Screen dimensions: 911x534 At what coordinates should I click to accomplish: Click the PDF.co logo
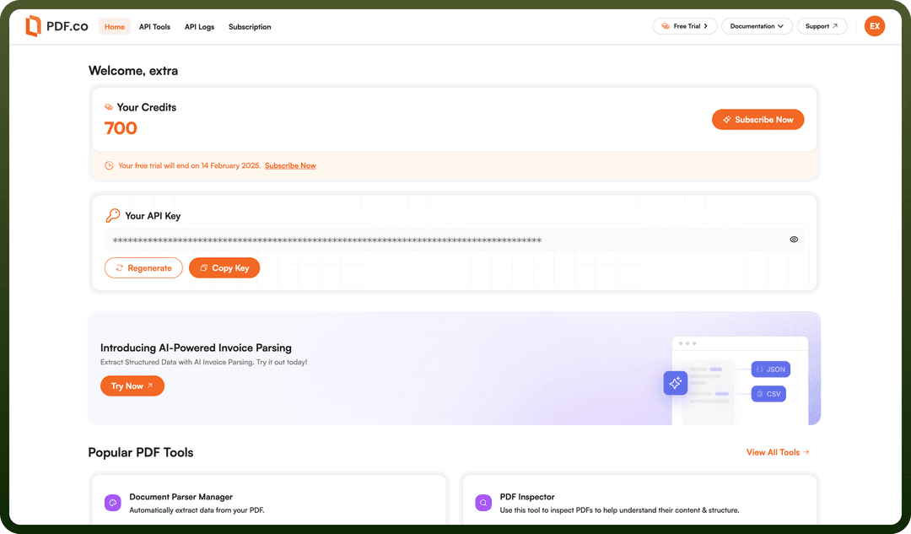coord(57,26)
